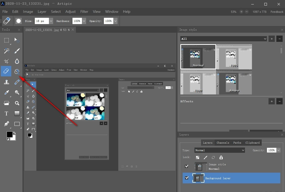Image resolution: width=285 pixels, height=192 pixels.
Task: Open the Size dropdown
Action: (x=51, y=21)
